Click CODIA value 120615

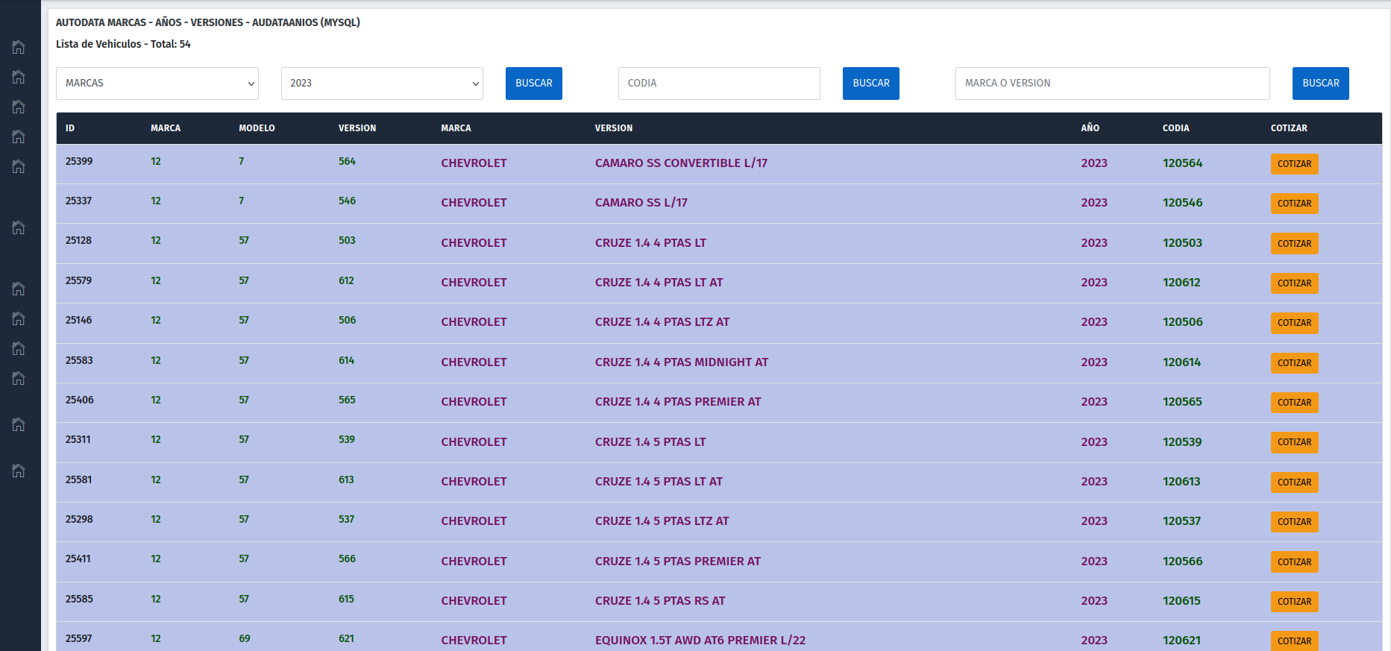click(x=1181, y=600)
